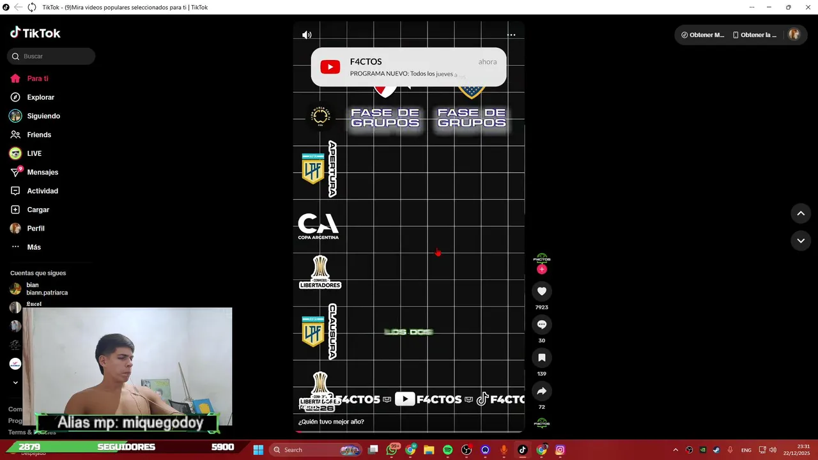
Task: Open the ENG language switcher
Action: coord(746,450)
